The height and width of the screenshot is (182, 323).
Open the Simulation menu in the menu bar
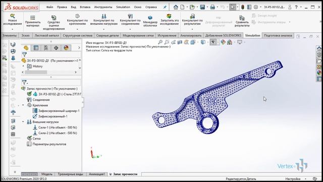coord(123,7)
